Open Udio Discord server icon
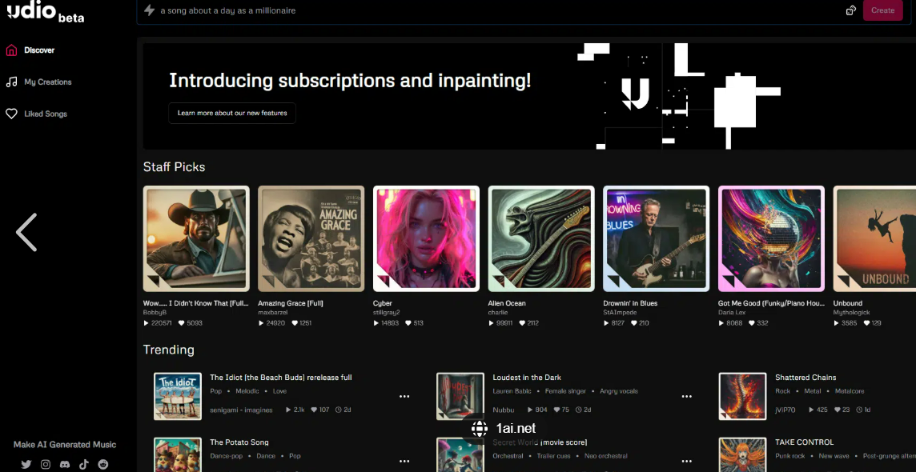 coord(65,465)
